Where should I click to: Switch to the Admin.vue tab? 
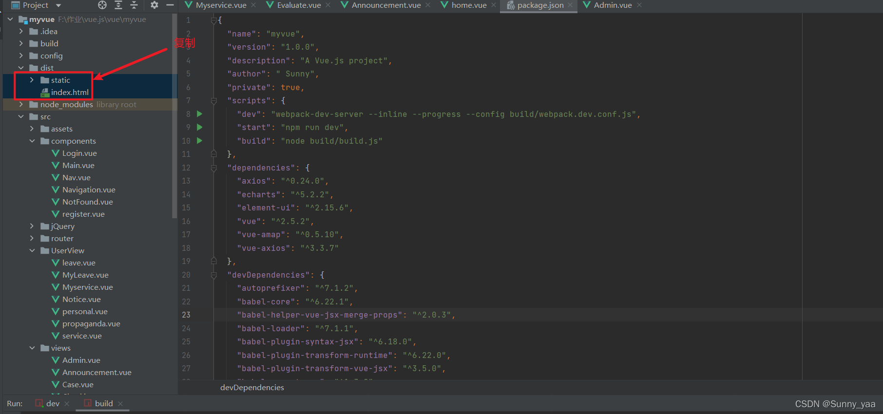pos(613,5)
